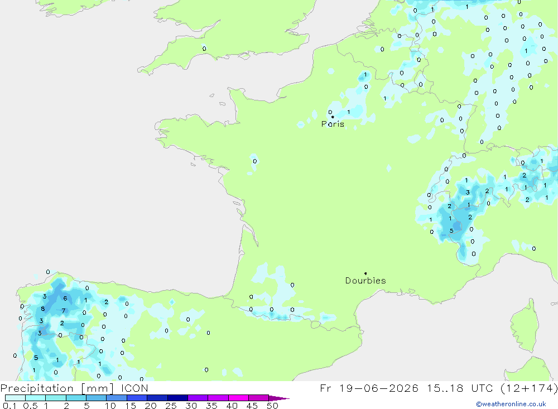558x409 pixels.
Task: Select the Paris location dot
Action: (333, 117)
